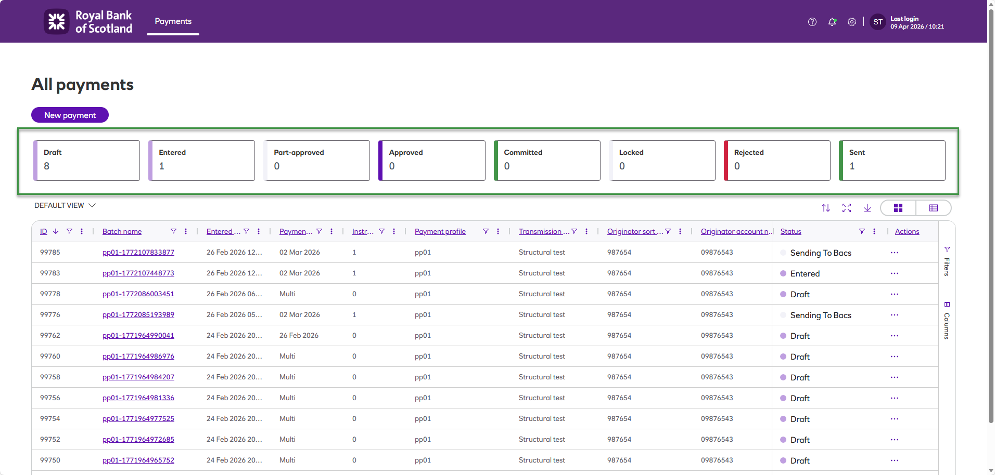995x475 pixels.
Task: Select the Rejected status card
Action: click(x=777, y=161)
